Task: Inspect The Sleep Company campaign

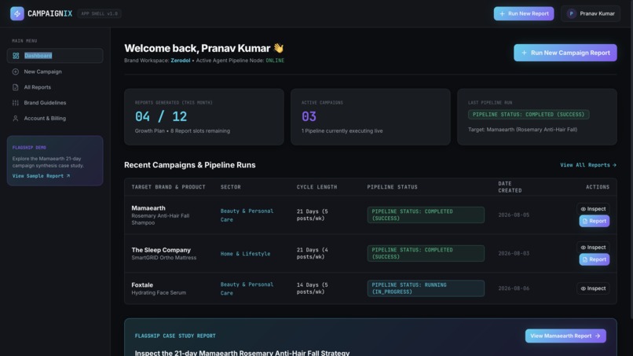Action: point(593,248)
